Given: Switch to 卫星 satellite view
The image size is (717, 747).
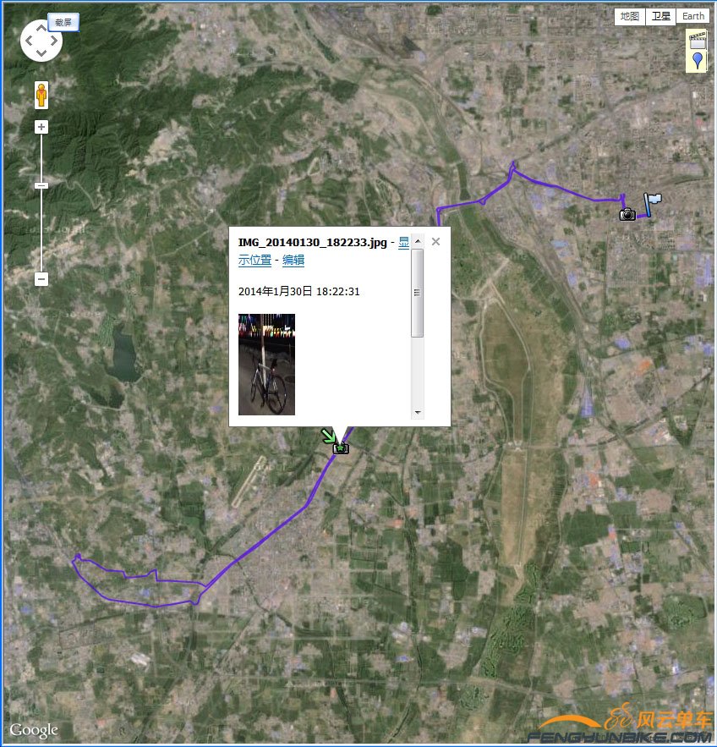Looking at the screenshot, I should tap(660, 16).
